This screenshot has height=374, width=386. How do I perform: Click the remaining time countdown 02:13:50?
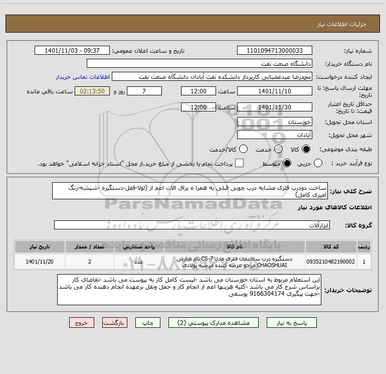(x=92, y=91)
